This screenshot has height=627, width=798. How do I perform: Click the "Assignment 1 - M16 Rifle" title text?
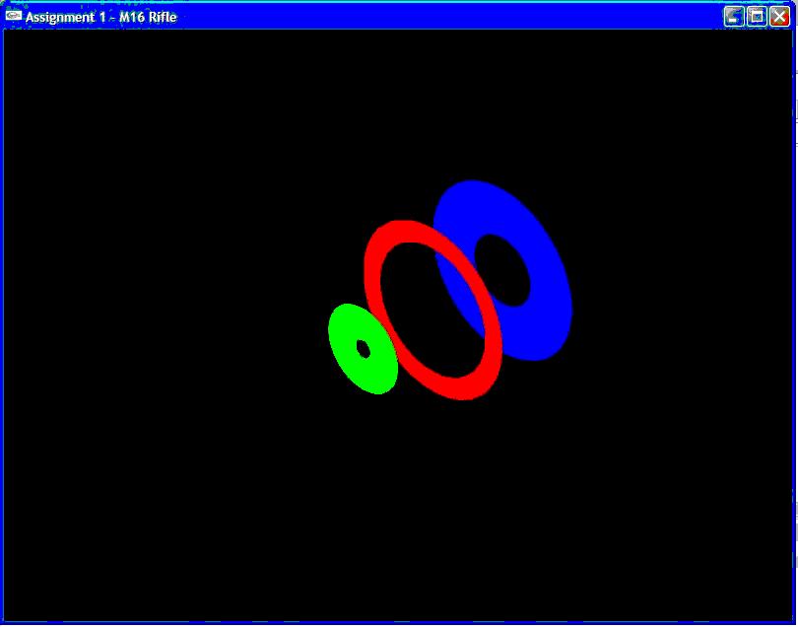(x=100, y=17)
